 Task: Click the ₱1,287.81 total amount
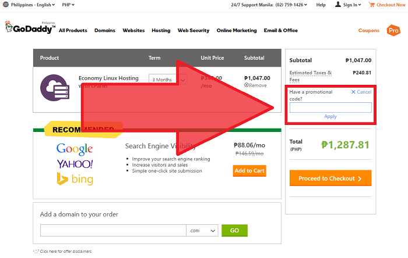click(x=345, y=145)
